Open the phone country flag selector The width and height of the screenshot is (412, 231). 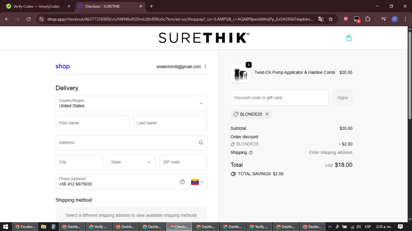[x=197, y=182]
